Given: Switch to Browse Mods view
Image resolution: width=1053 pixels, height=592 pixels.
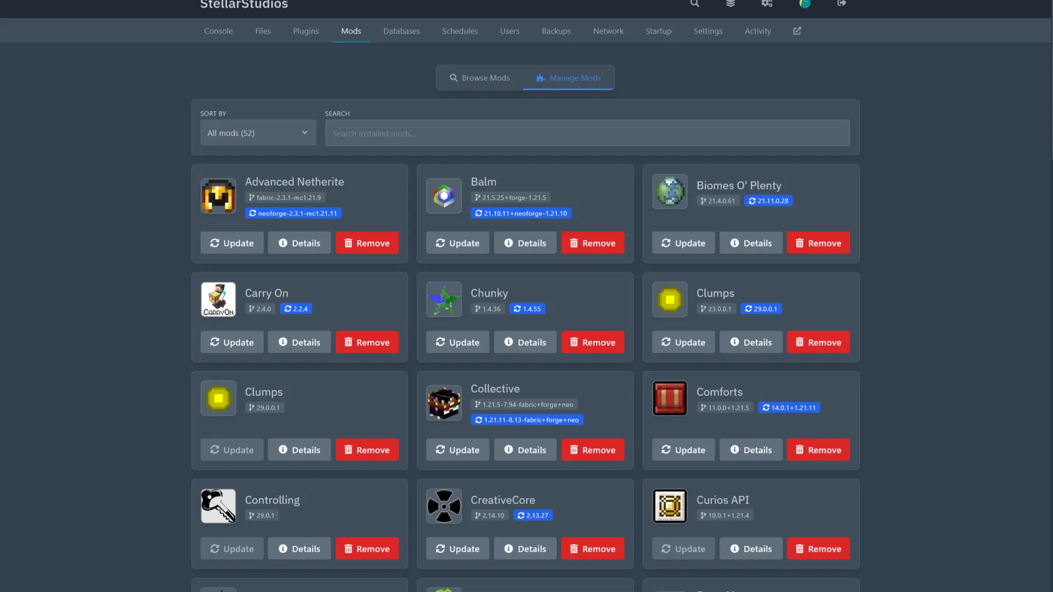Looking at the screenshot, I should point(480,78).
